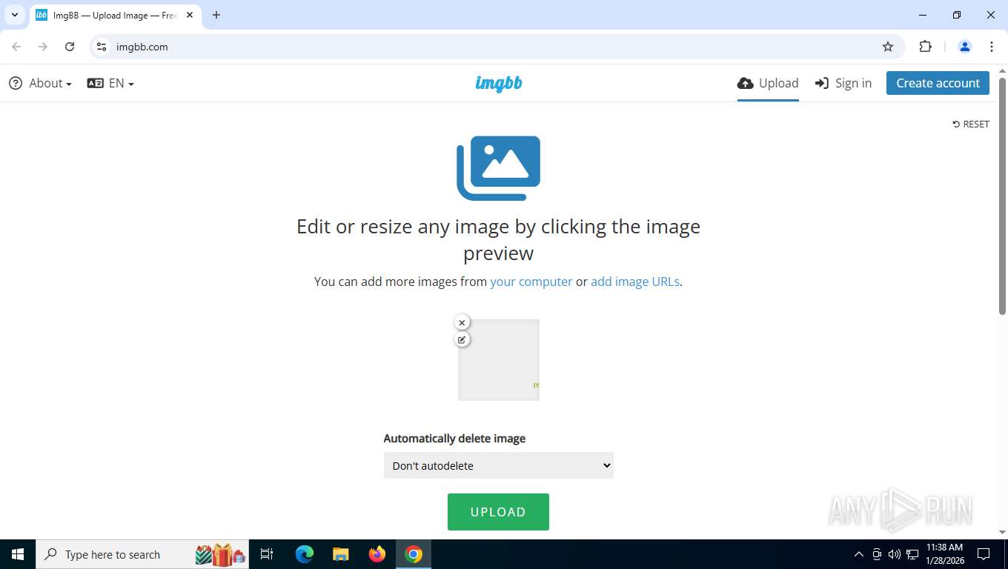Click the imgbb.com address bar
The height and width of the screenshot is (569, 1008).
[x=497, y=47]
